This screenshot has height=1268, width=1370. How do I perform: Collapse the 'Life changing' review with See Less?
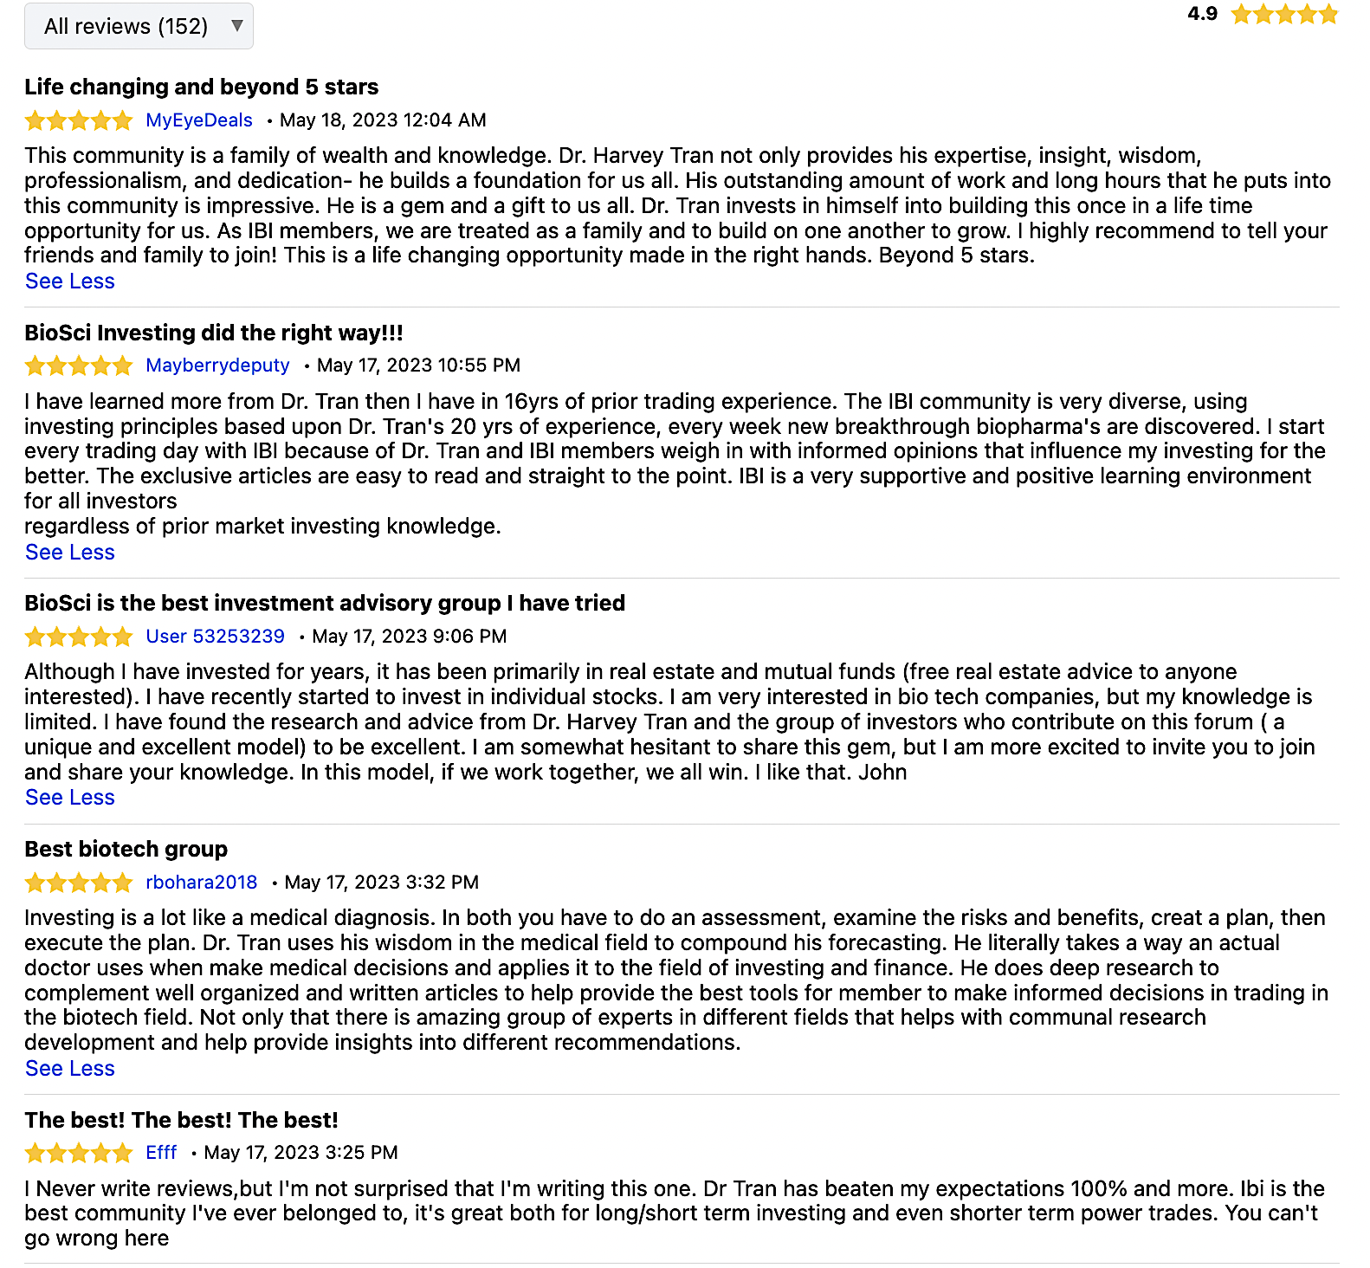coord(70,281)
